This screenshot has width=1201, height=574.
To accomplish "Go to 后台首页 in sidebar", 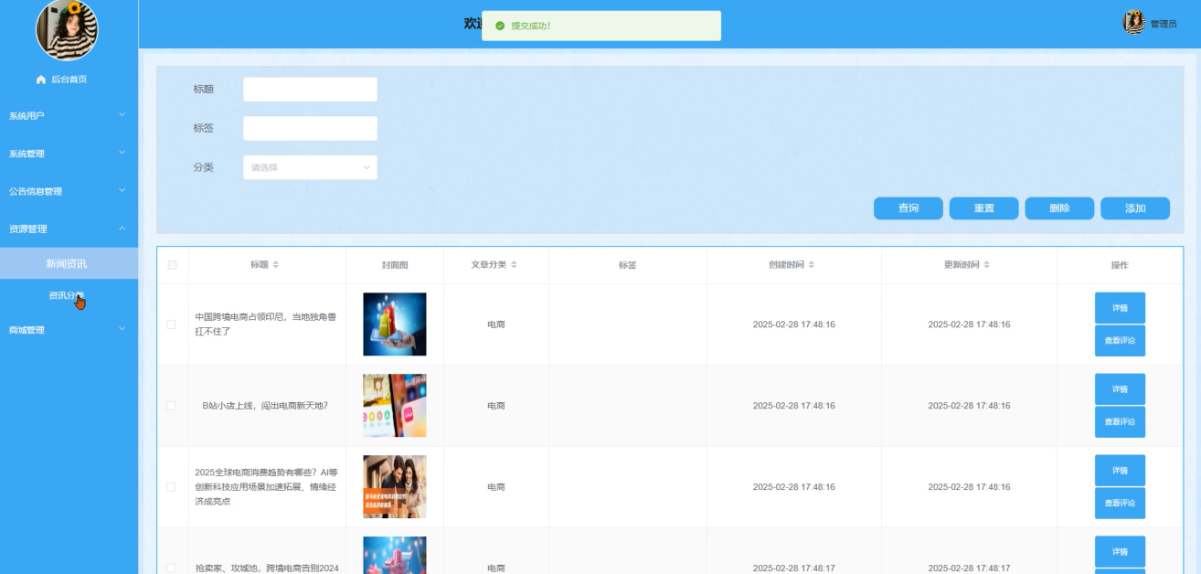I will pyautogui.click(x=69, y=80).
